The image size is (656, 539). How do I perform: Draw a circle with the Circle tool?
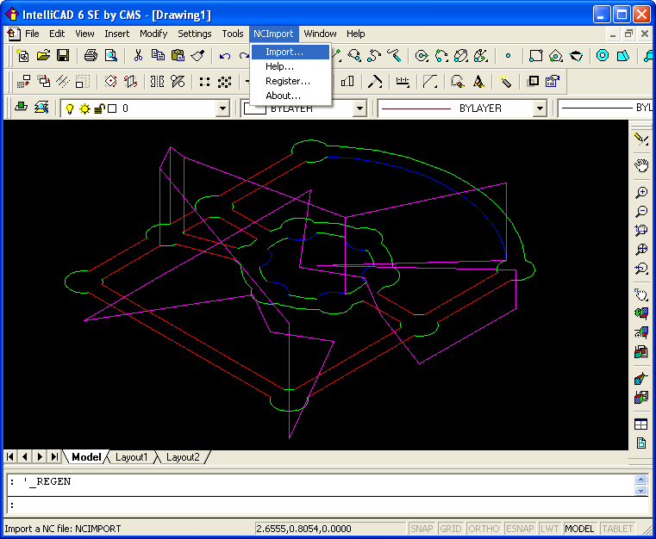coord(422,56)
